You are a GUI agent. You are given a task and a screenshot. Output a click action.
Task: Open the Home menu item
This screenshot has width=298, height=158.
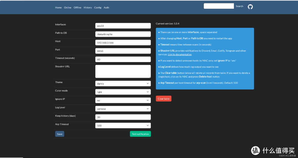pos(58,7)
